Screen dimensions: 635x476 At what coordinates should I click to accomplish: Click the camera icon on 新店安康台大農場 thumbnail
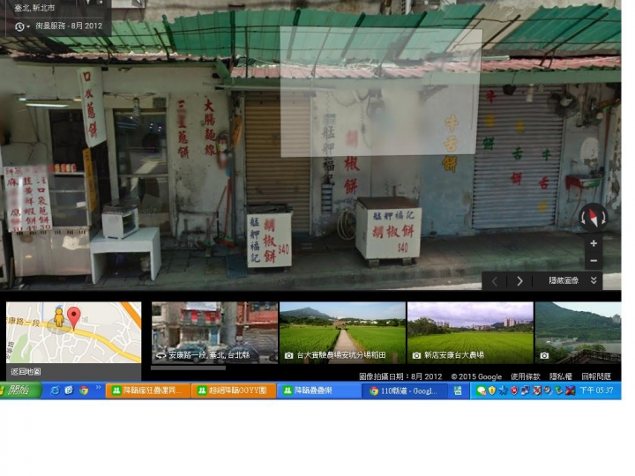tap(416, 355)
